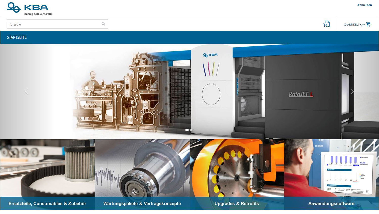Screen dimensions: 379x214
Task: Click the bearing roller maintenance image
Action: pyautogui.click(x=142, y=168)
